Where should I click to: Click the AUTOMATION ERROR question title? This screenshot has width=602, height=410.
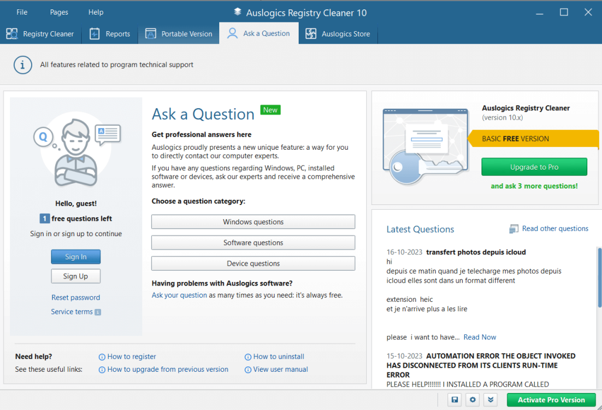coord(481,365)
